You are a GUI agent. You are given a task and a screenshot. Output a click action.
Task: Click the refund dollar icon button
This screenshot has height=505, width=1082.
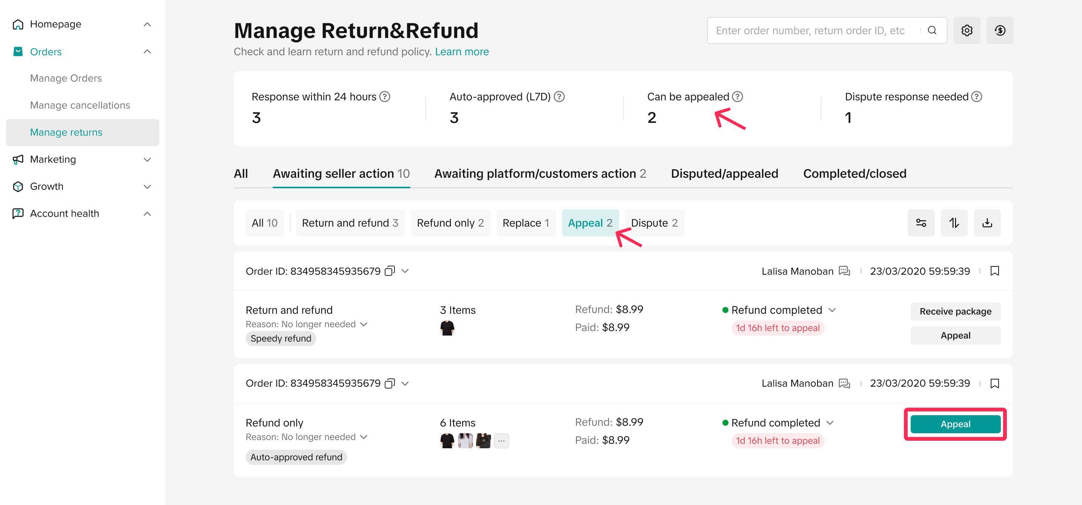[1000, 30]
